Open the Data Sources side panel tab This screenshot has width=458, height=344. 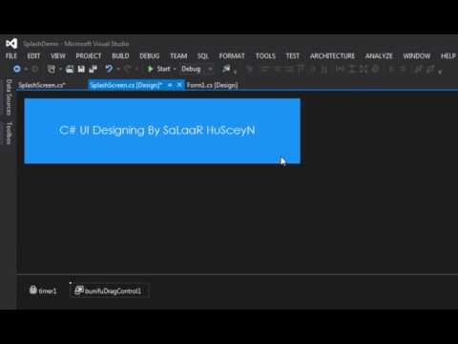click(9, 97)
